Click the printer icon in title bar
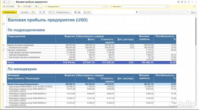Viewport: 199px width, 110px height. click(x=182, y=2)
